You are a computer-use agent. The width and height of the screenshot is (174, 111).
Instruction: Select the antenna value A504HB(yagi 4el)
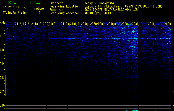98,13
